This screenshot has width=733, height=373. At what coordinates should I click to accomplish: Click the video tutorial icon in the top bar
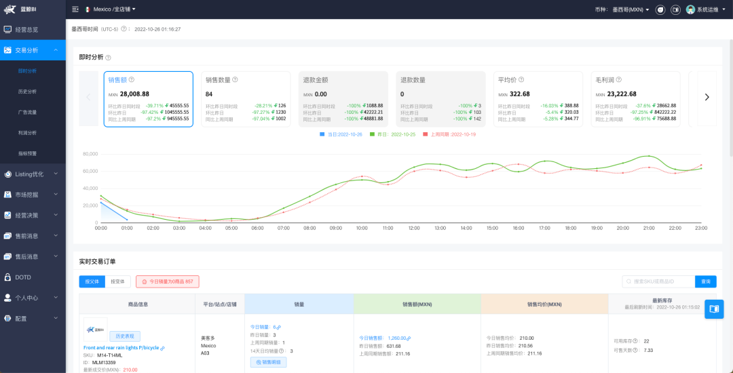(675, 9)
